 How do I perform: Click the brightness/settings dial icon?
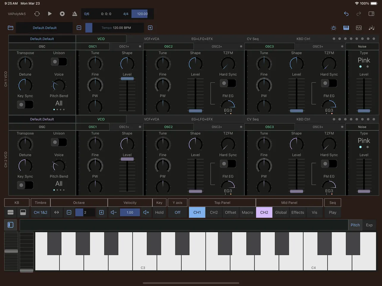(334, 28)
